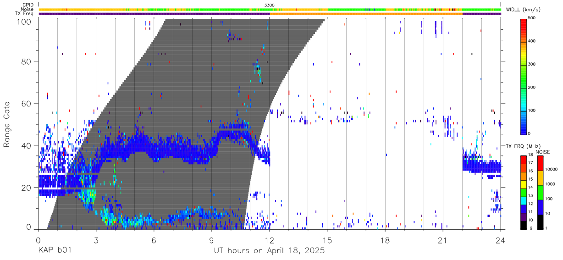The height and width of the screenshot is (260, 563).
Task: Click the red 18 MHz frequency swatch
Action: 524,160
